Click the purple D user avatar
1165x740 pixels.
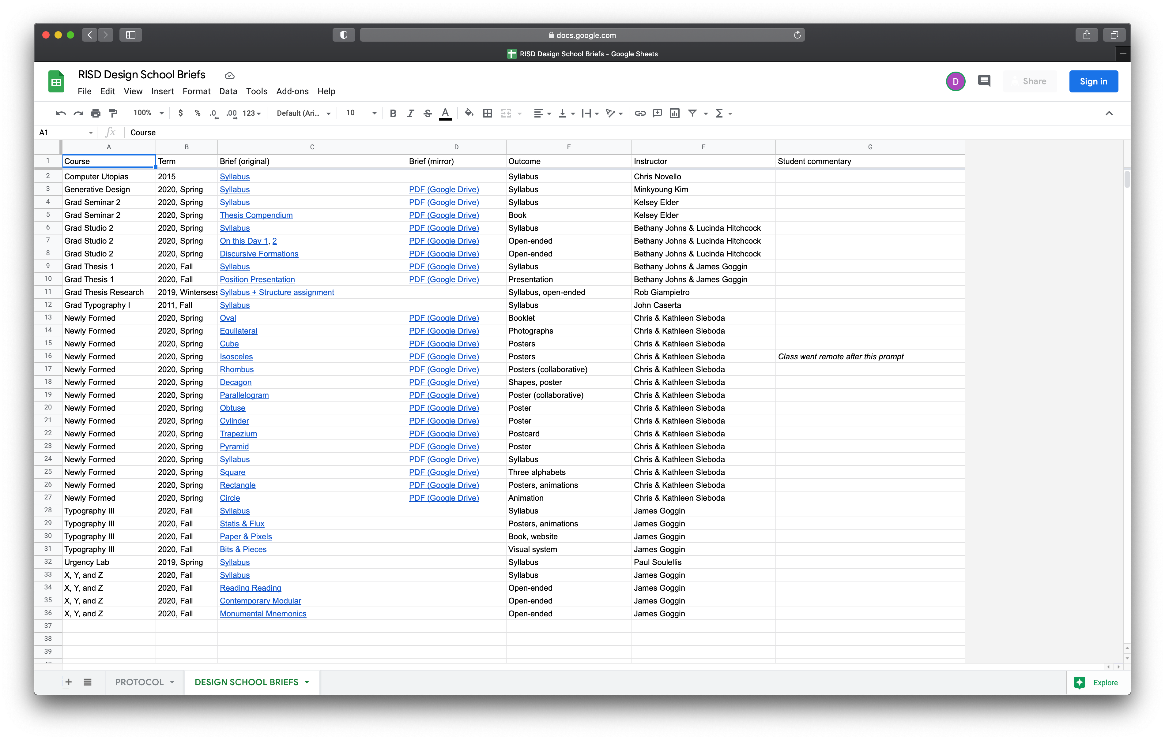click(x=956, y=81)
